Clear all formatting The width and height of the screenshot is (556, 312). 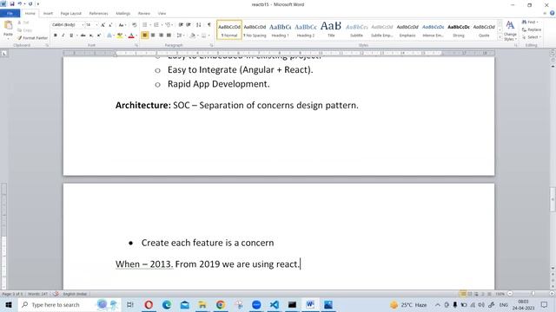135,25
